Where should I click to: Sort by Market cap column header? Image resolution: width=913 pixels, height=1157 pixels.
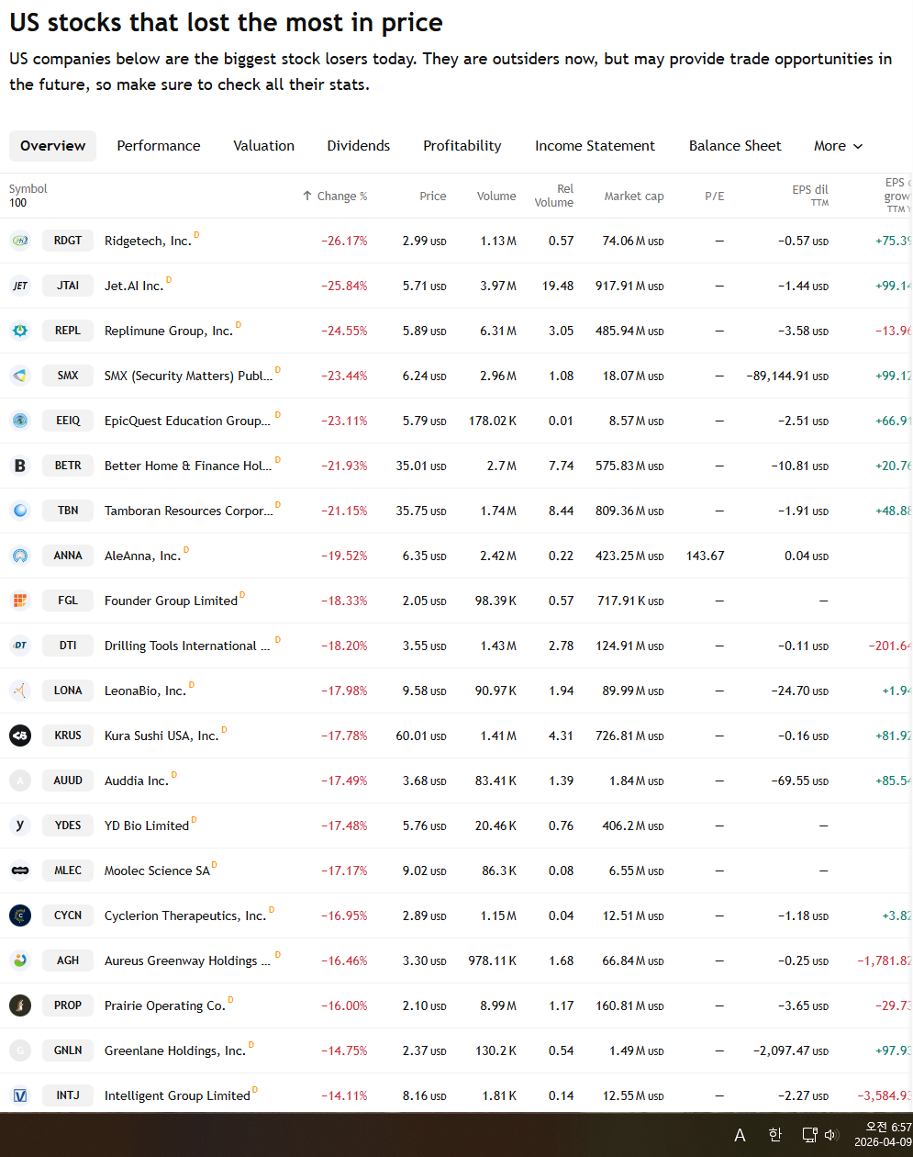pyautogui.click(x=634, y=196)
